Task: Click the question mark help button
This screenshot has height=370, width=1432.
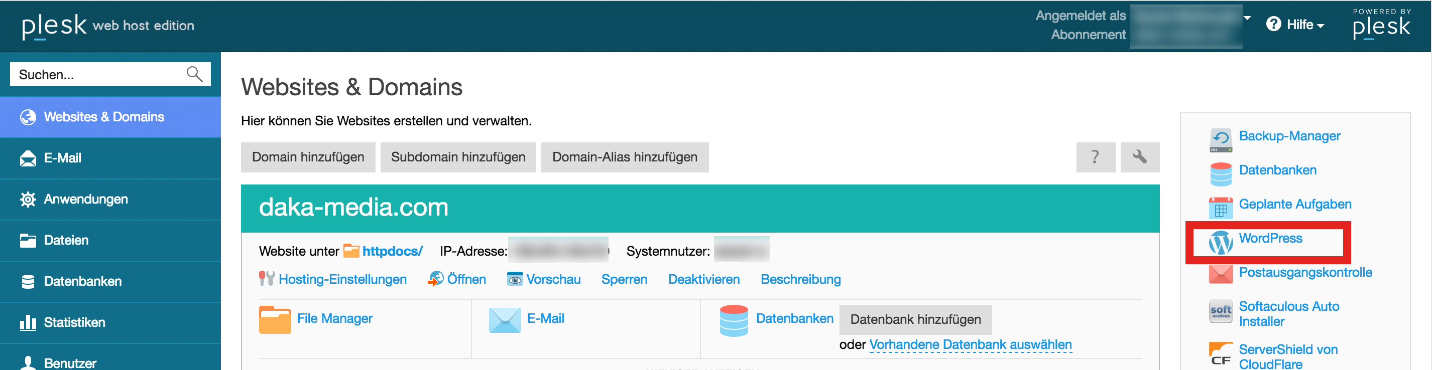Action: pyautogui.click(x=1095, y=157)
